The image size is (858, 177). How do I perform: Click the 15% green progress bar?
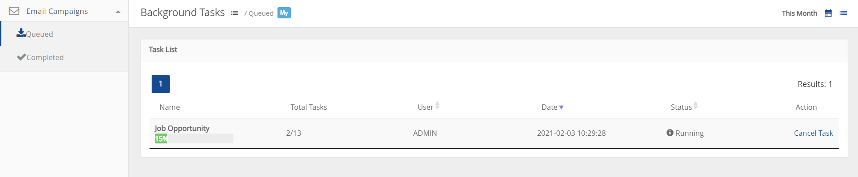161,138
